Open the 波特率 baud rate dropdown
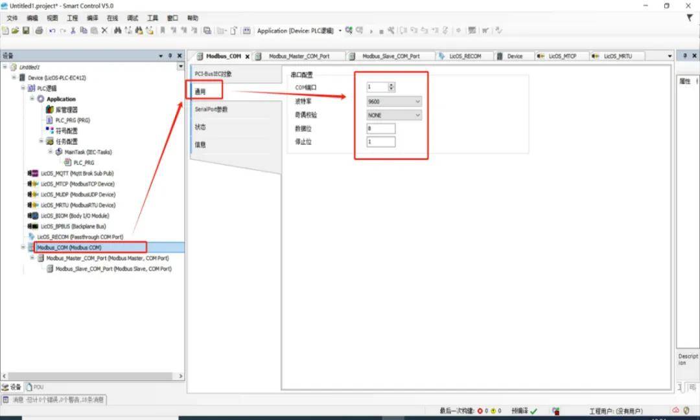This screenshot has width=700, height=420. pos(417,102)
